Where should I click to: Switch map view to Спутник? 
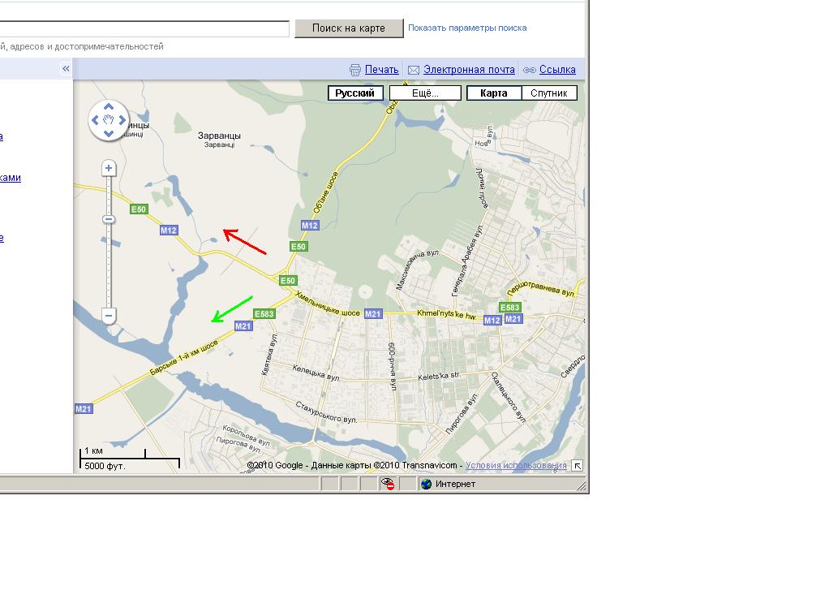(549, 93)
